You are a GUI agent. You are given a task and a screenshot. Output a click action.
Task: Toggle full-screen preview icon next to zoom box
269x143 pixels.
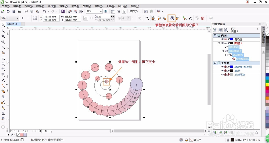point(106,11)
